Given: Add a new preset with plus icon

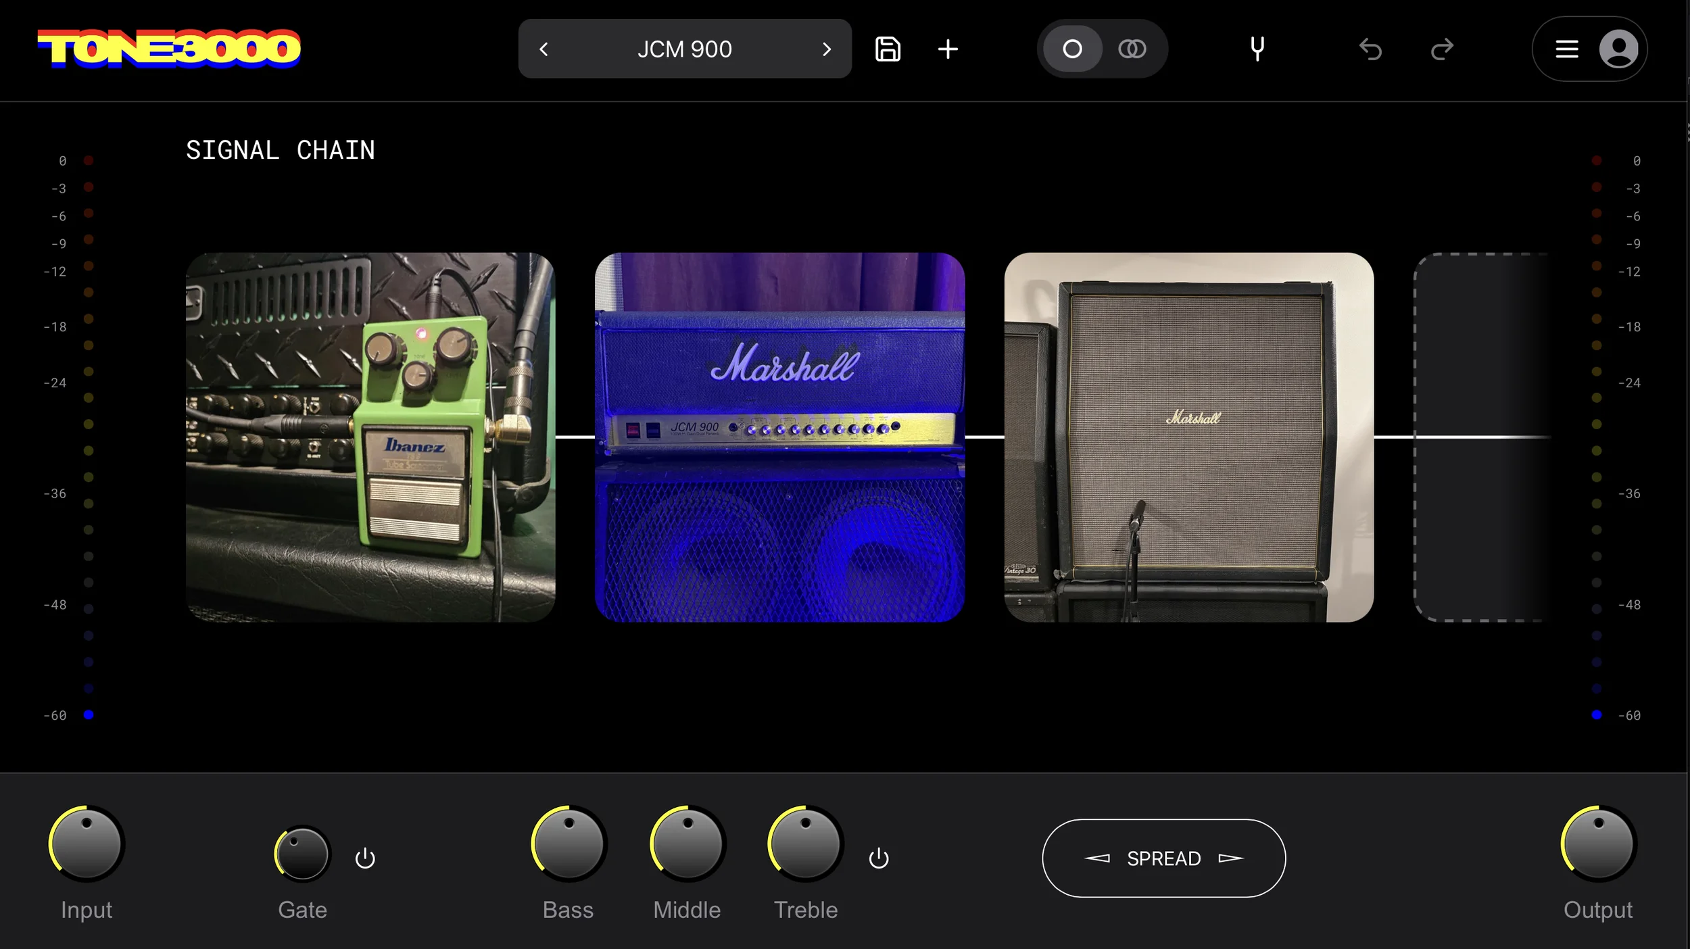Looking at the screenshot, I should 948,49.
